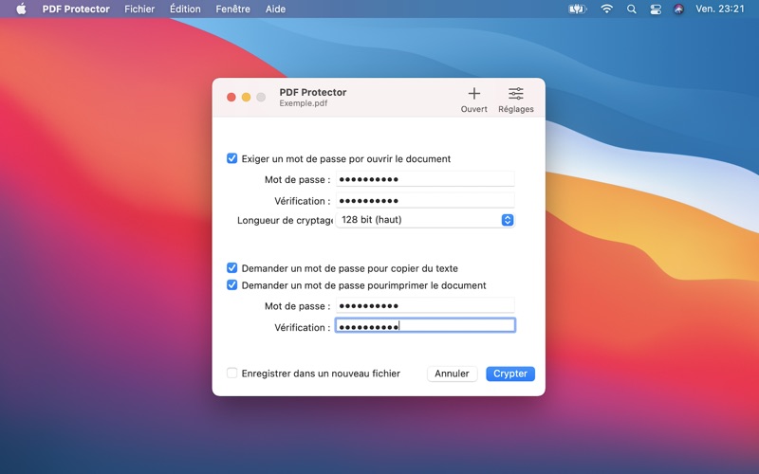This screenshot has height=474, width=759.
Task: Click the battery status icon
Action: click(577, 9)
